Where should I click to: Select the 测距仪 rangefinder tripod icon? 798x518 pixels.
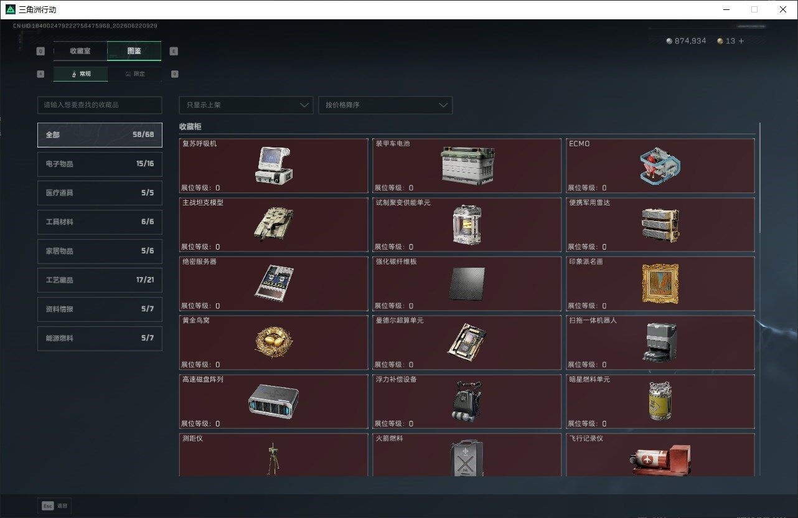pos(272,459)
